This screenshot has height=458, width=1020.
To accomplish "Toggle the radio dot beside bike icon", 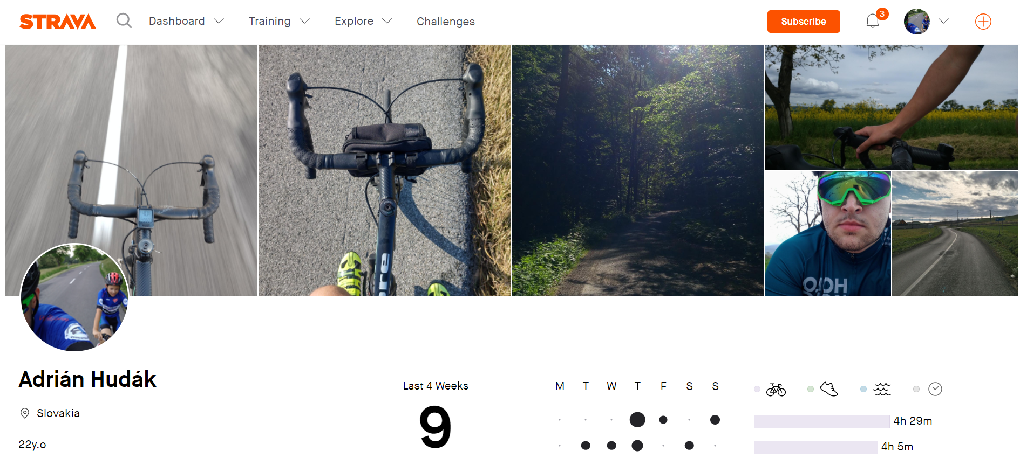I will pyautogui.click(x=757, y=389).
